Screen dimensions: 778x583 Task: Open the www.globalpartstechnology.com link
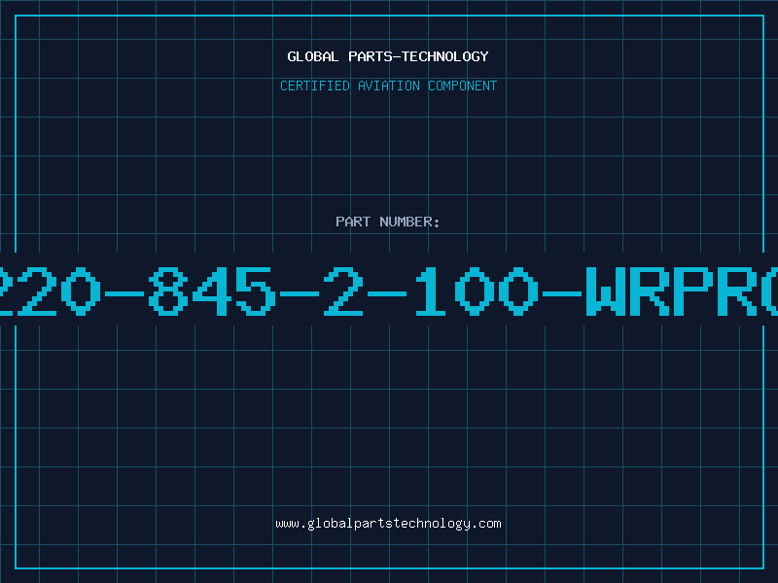(x=388, y=524)
